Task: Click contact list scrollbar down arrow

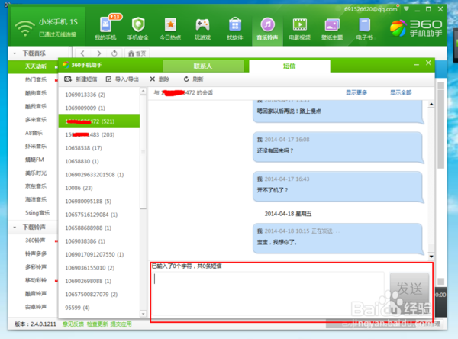Action: 144,314
